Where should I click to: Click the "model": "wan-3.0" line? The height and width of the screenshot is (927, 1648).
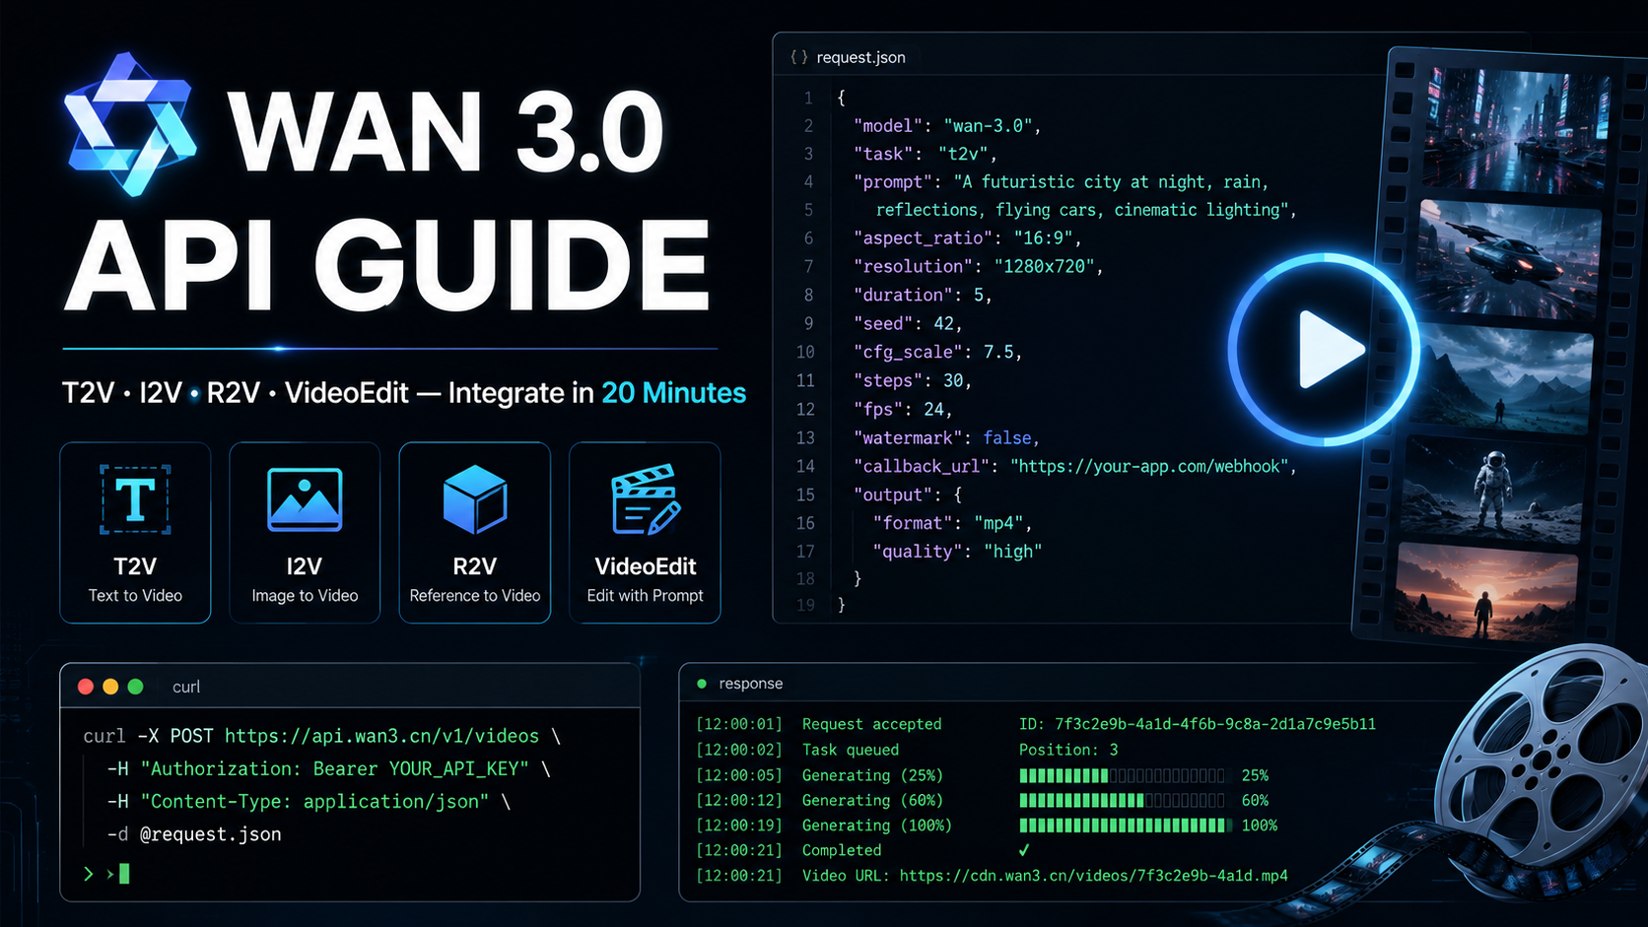coord(947,126)
